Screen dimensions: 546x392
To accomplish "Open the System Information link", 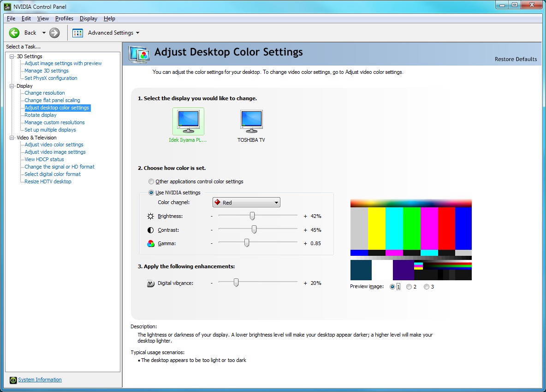I will coord(40,380).
